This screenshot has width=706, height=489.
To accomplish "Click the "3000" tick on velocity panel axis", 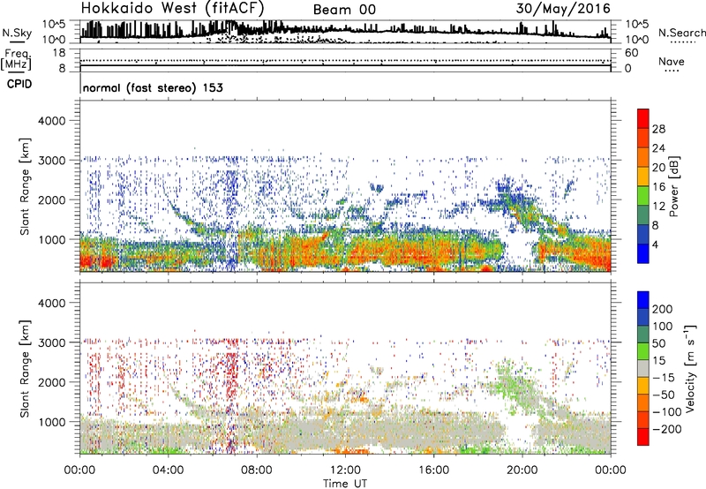I will tap(51, 342).
